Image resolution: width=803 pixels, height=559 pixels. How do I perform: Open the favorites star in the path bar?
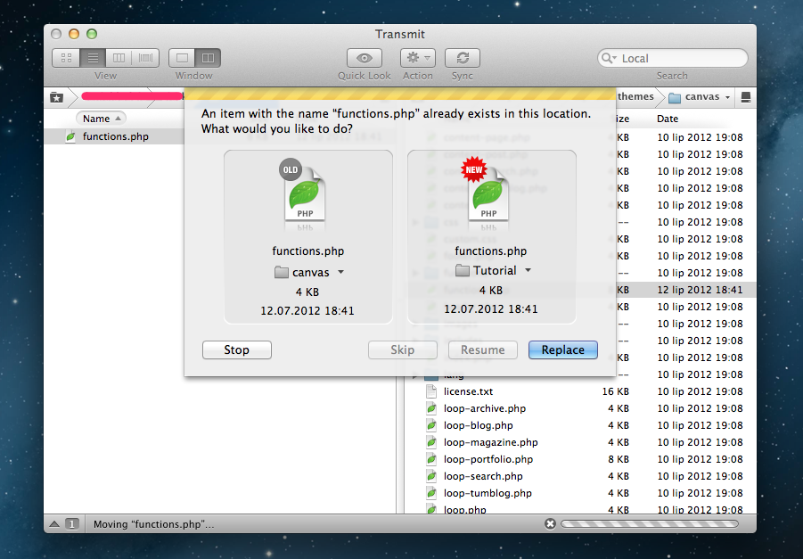[56, 97]
